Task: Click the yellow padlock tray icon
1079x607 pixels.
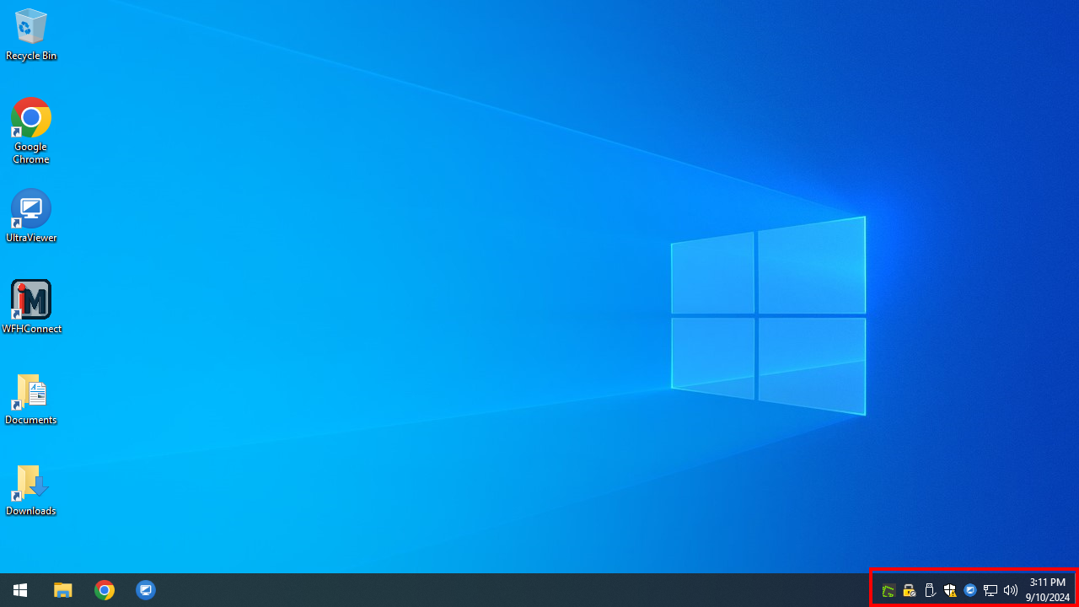Action: tap(909, 590)
